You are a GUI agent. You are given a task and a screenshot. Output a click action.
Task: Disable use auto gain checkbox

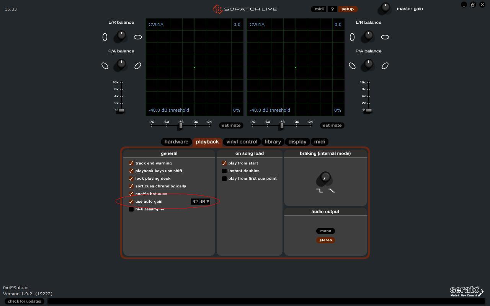pyautogui.click(x=131, y=202)
